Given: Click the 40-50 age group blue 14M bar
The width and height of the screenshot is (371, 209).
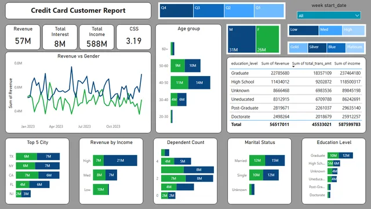Looking at the screenshot, I should coord(199,82).
